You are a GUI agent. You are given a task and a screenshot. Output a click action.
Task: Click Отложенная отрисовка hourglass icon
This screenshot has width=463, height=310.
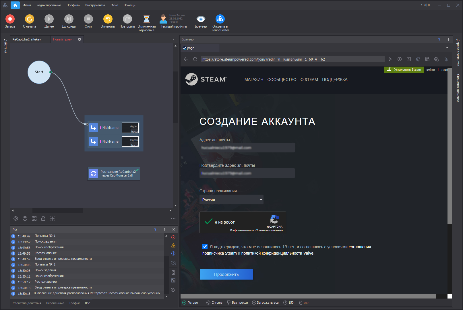coord(146,19)
